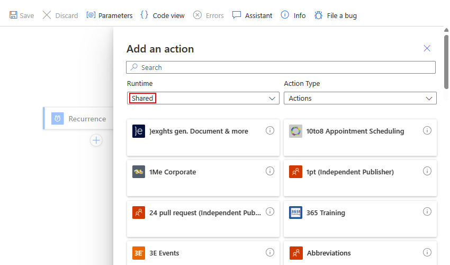Screen dimensions: 450x265
Task: Show info for 10to8 Appointment Scheduling
Action: click(427, 130)
